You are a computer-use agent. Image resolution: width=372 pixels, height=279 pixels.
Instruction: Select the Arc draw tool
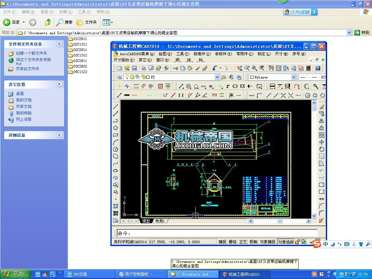pos(116,142)
